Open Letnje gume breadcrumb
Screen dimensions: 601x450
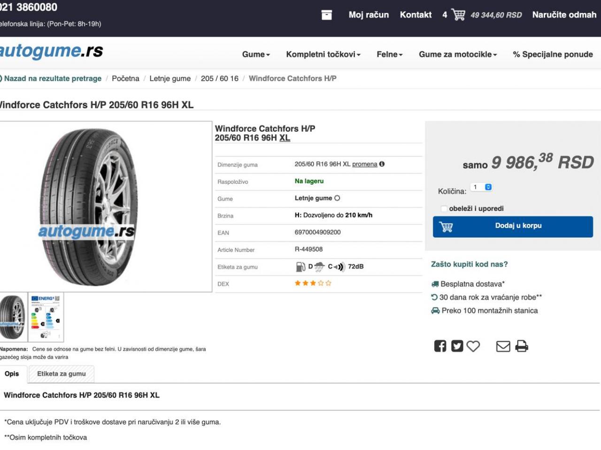click(170, 78)
